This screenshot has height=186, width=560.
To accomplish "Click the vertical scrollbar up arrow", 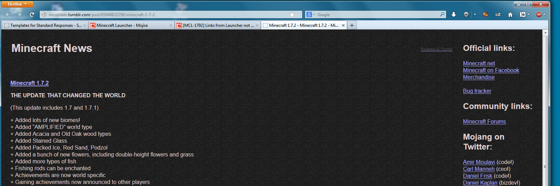I will pyautogui.click(x=546, y=33).
